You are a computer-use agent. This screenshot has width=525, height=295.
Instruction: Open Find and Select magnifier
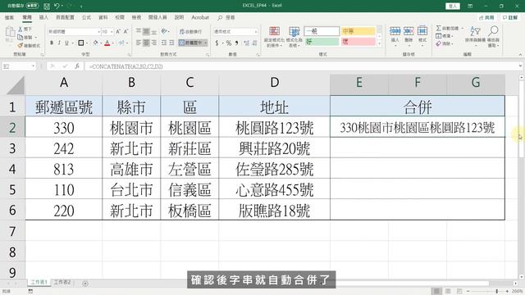coord(493,36)
